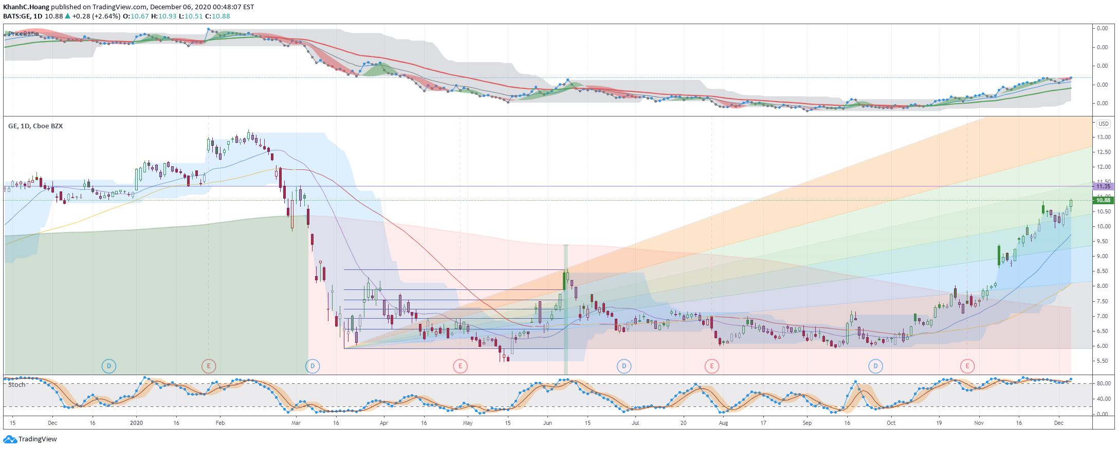
Task: Select the dividend D marker in late June
Action: click(624, 366)
